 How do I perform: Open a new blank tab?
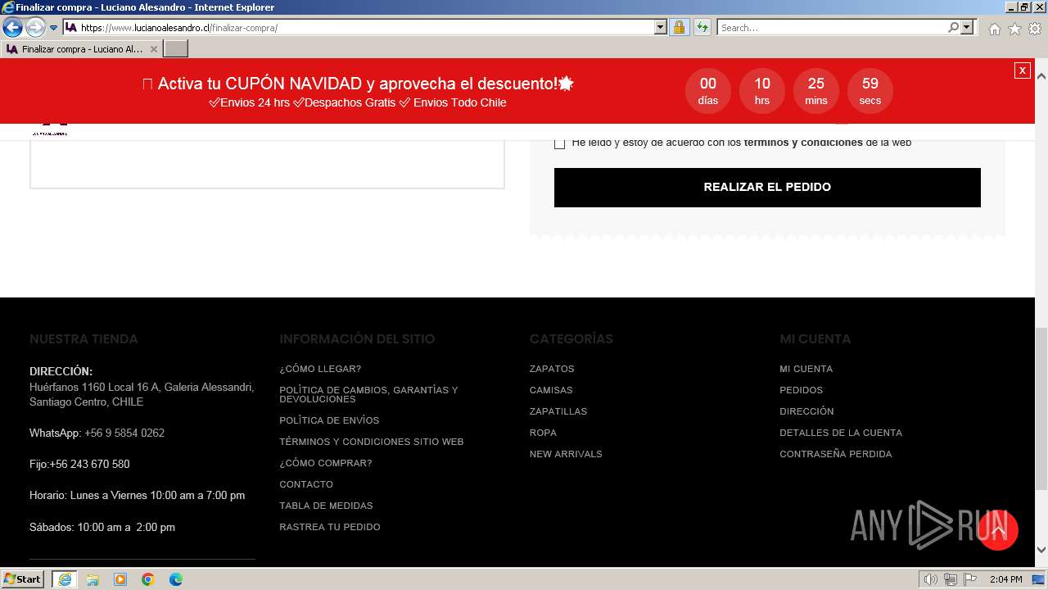(x=176, y=49)
